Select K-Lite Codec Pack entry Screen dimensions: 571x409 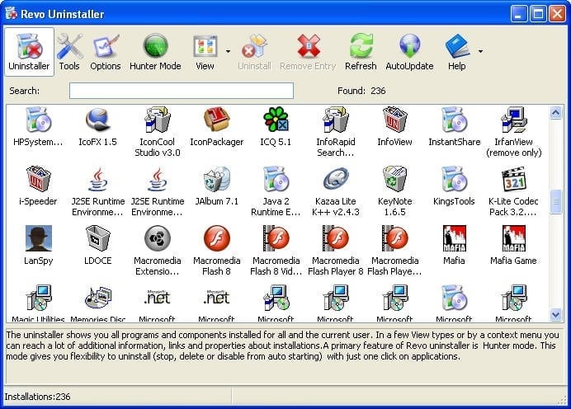click(514, 191)
